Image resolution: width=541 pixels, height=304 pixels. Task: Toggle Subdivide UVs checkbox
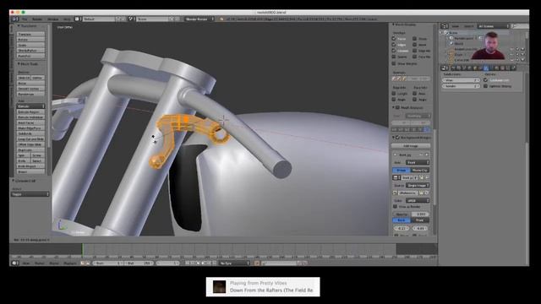[485, 80]
